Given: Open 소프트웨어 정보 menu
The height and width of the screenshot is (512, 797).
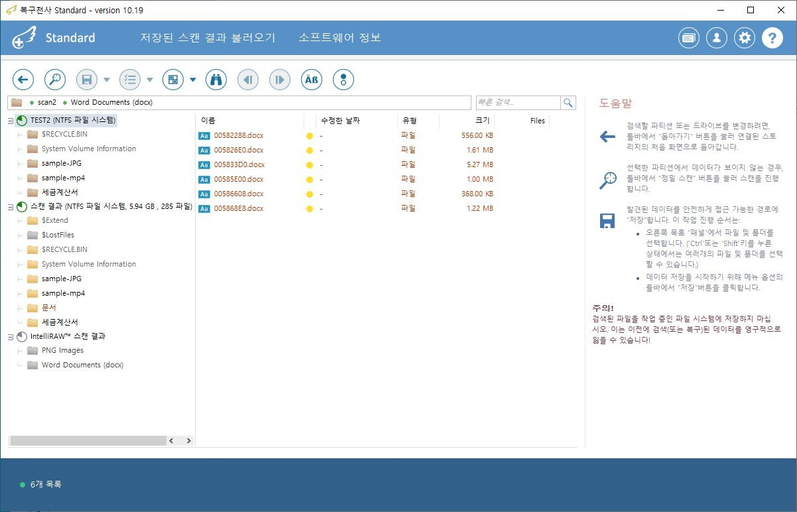Looking at the screenshot, I should [340, 38].
